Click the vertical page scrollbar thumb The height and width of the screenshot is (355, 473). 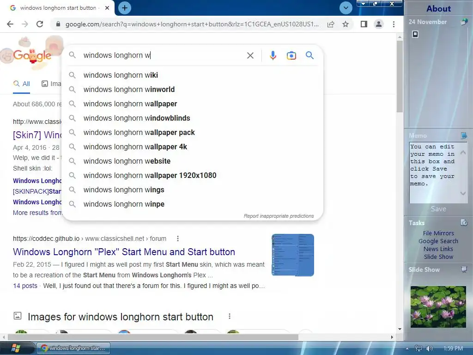tap(400, 76)
